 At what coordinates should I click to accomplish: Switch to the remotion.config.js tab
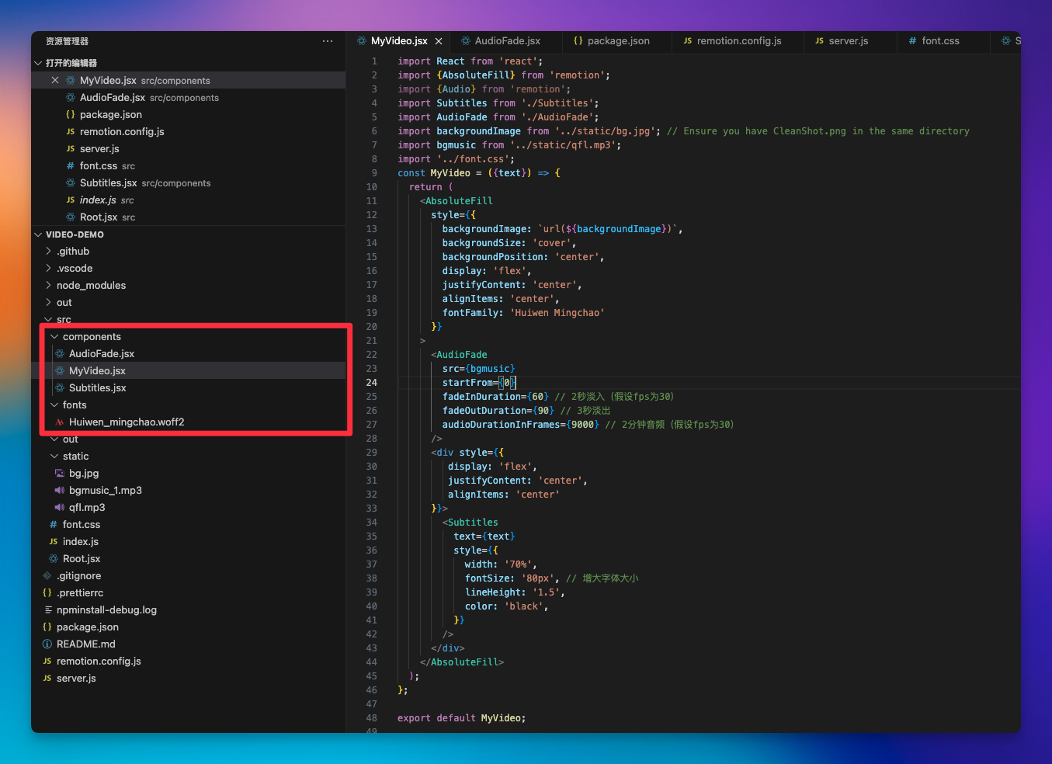pos(738,41)
